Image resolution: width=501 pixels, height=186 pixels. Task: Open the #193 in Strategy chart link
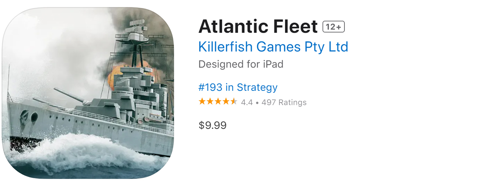(238, 87)
